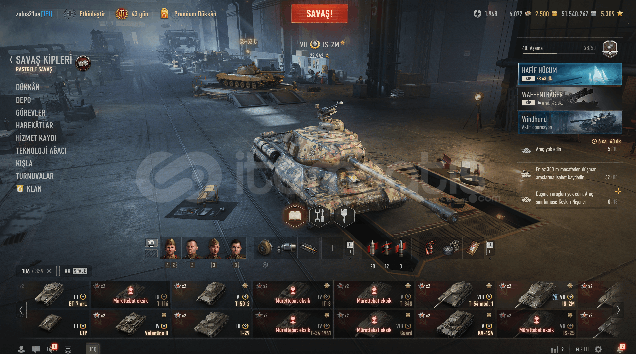Viewport: 636px width, 354px height.
Task: Click the barracks building icon beside crew
Action: click(151, 243)
